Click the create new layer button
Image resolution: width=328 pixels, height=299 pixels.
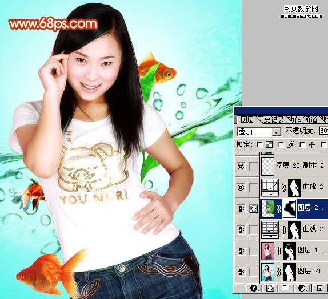pos(319,288)
